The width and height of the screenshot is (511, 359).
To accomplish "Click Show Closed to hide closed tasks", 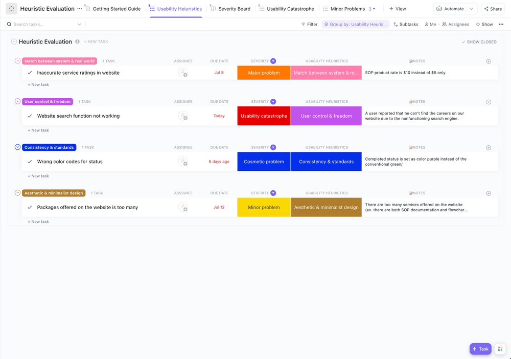I will [479, 41].
